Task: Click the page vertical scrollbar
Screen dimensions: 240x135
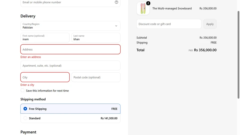Action: coord(238,55)
